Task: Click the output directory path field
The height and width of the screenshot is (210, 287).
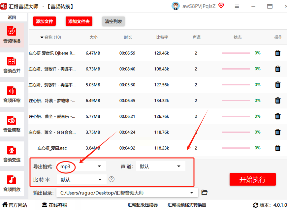Action: point(127,193)
